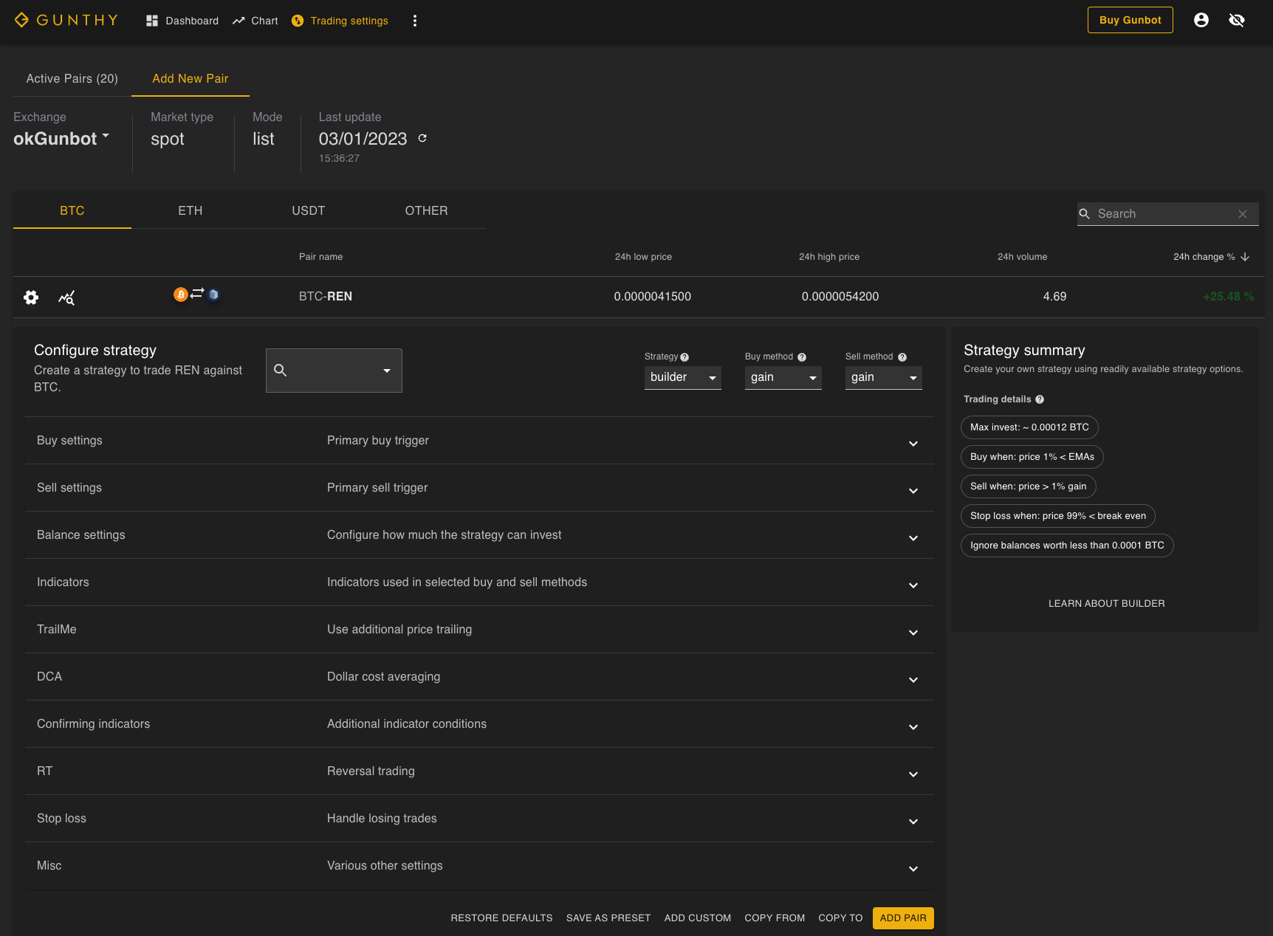Click LEARN ABOUT BUILDER link
This screenshot has width=1273, height=936.
click(x=1106, y=604)
